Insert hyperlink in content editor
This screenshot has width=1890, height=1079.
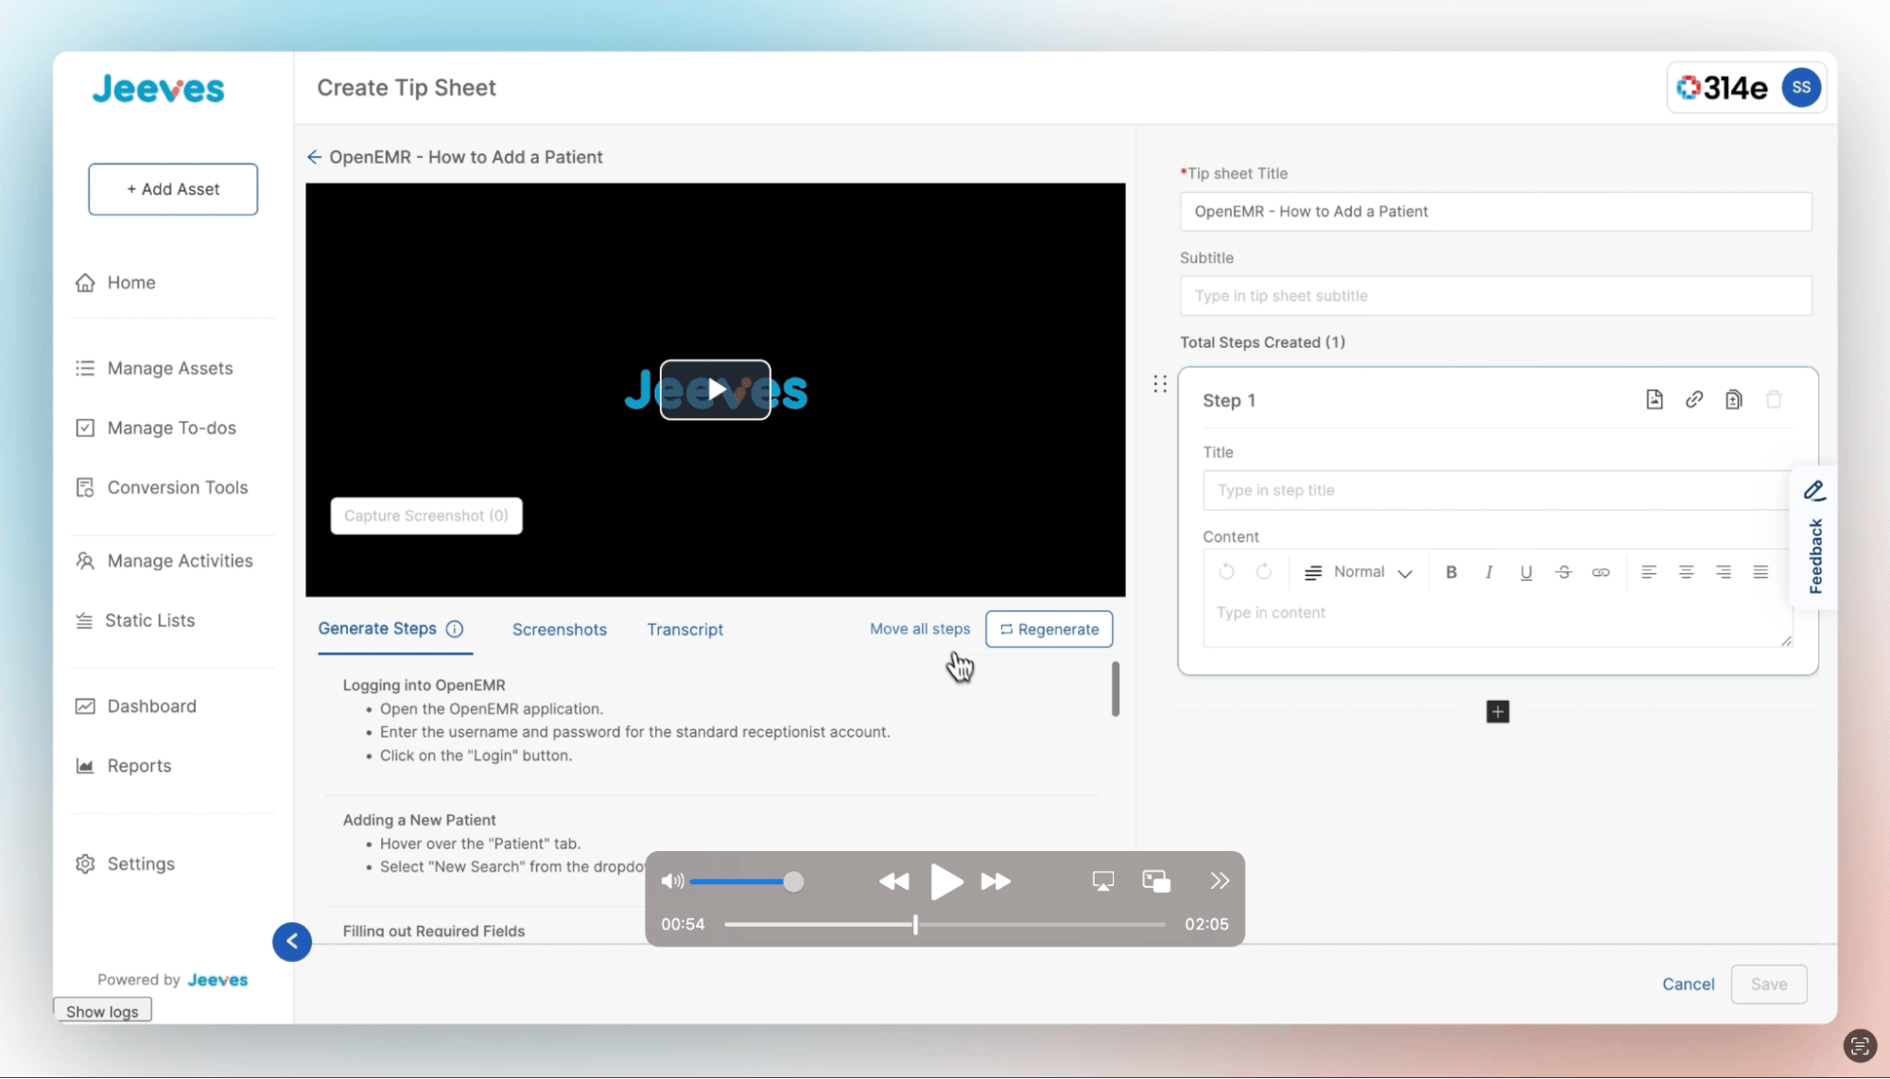click(1601, 572)
